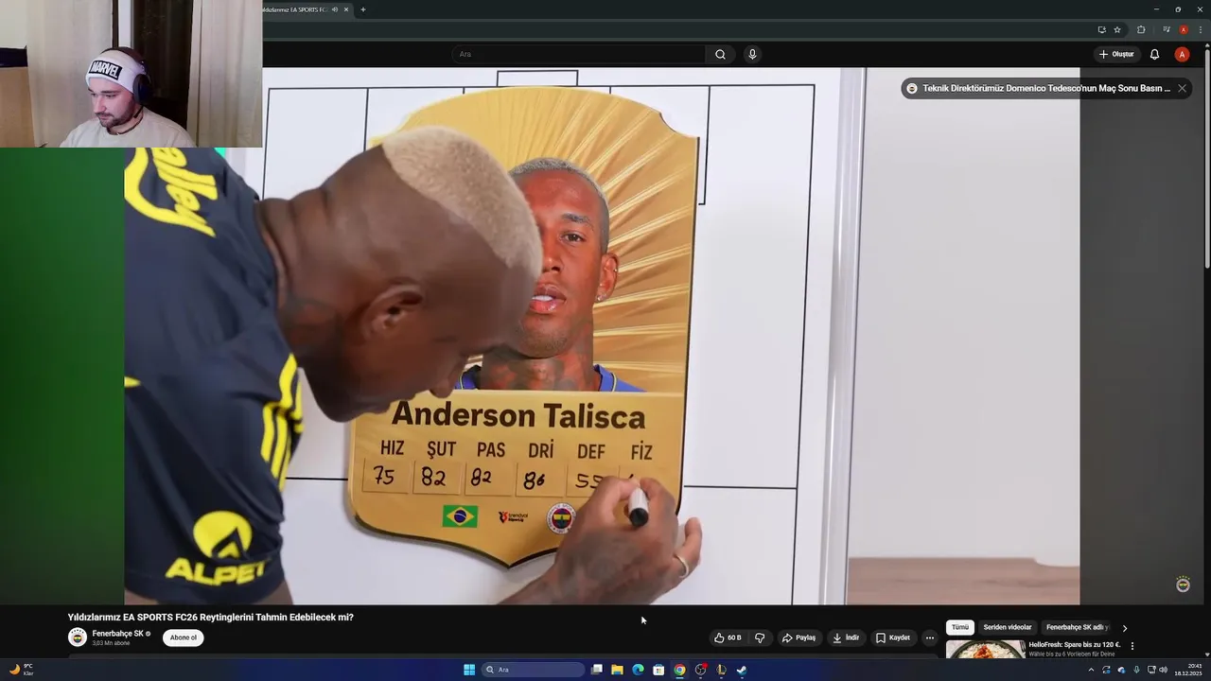Open Steam from the taskbar

click(x=742, y=670)
